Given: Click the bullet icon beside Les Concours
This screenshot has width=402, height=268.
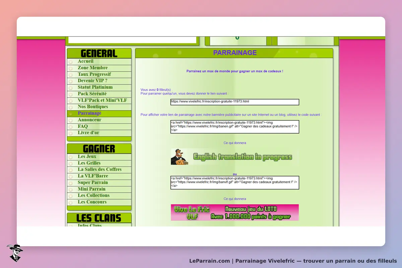Looking at the screenshot, I should coord(71,203).
